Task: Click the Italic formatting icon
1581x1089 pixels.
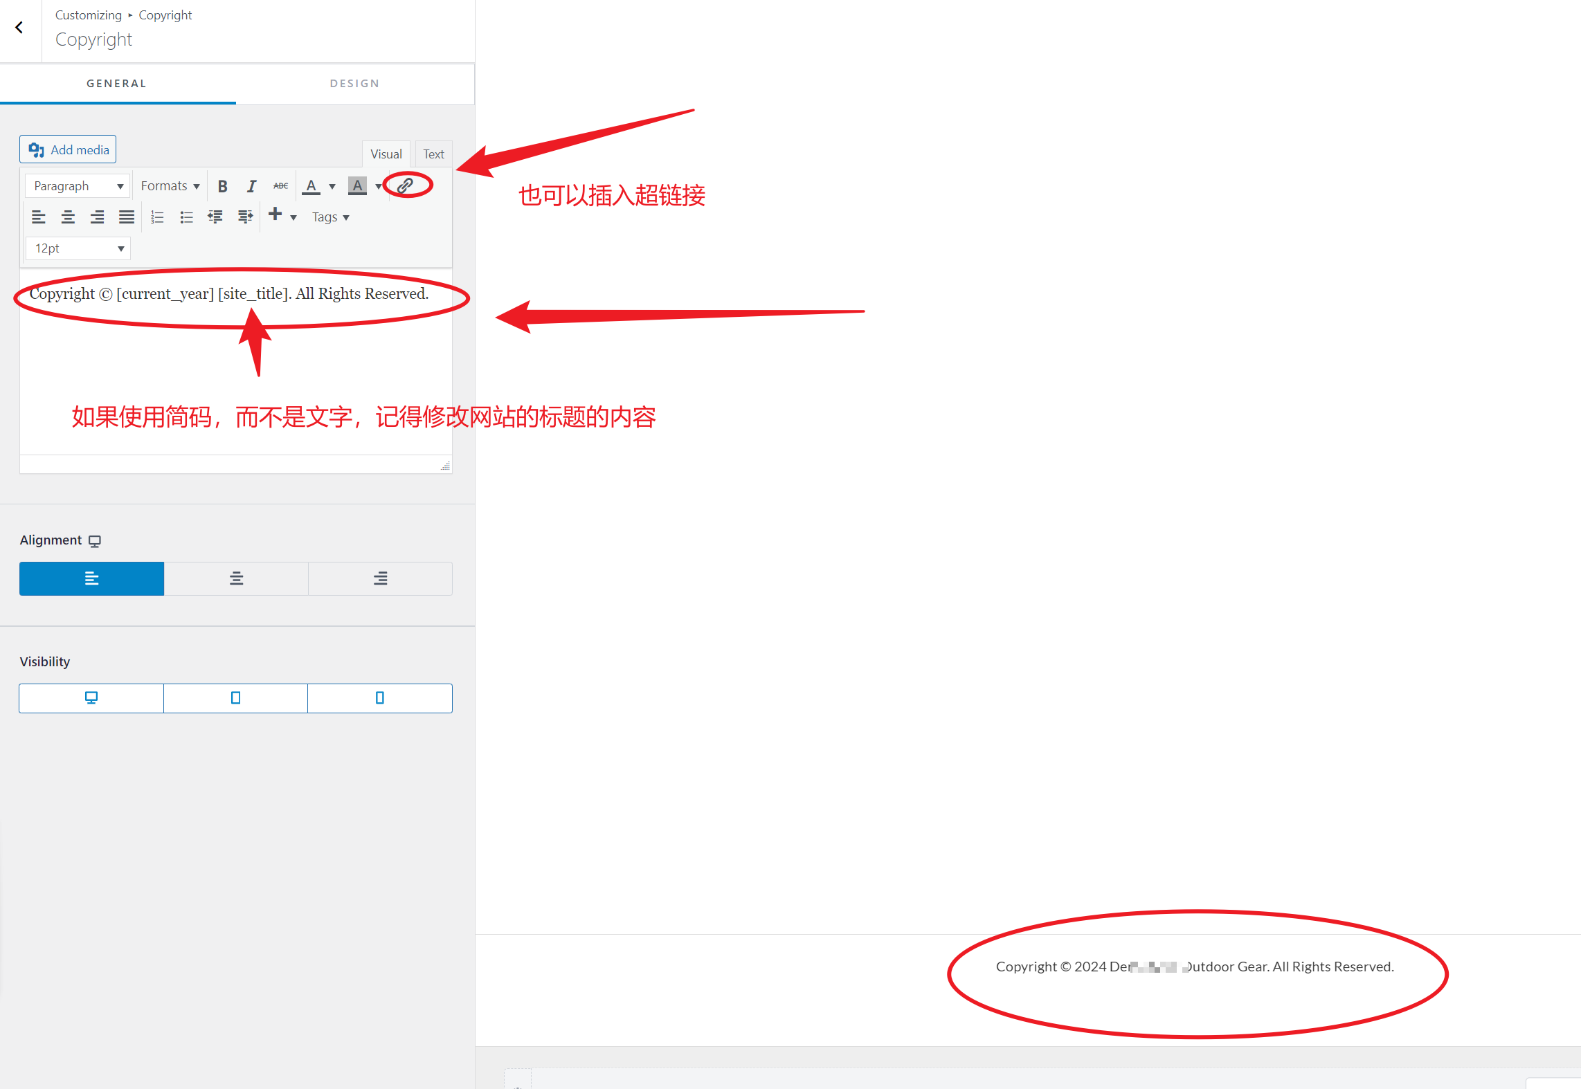Action: point(249,185)
